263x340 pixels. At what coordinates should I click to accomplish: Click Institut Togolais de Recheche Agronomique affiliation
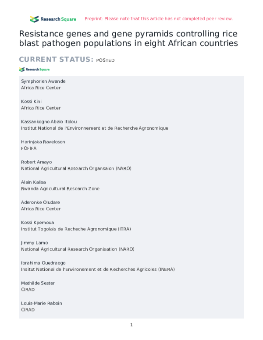[76, 229]
